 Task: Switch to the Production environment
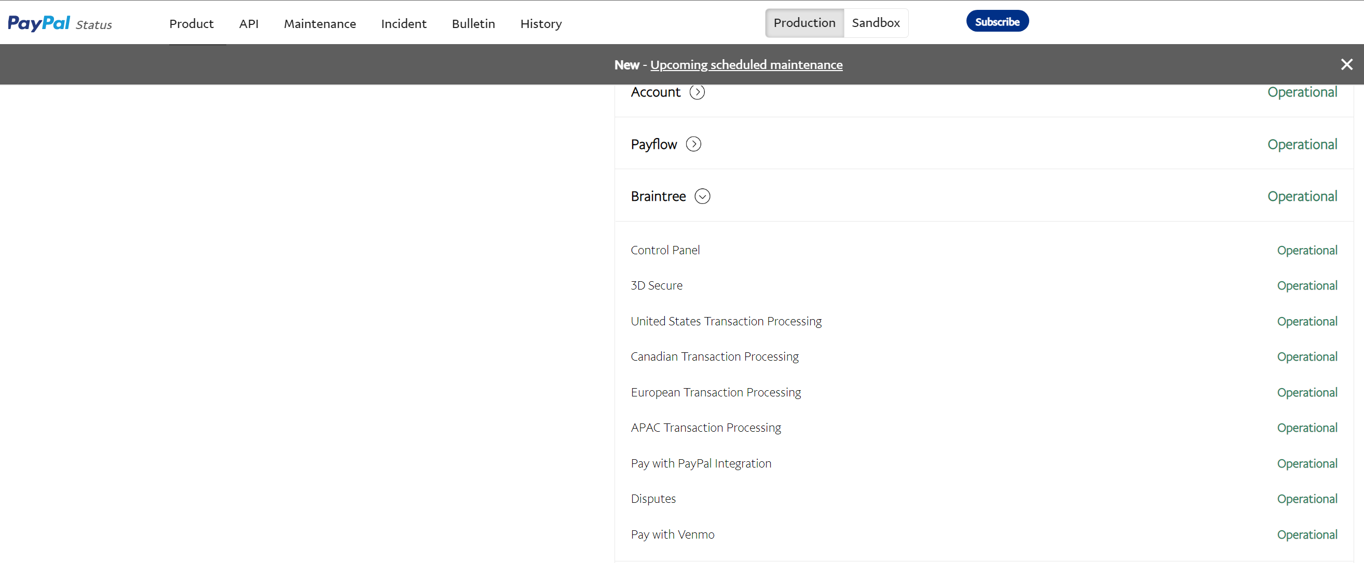pyautogui.click(x=804, y=23)
